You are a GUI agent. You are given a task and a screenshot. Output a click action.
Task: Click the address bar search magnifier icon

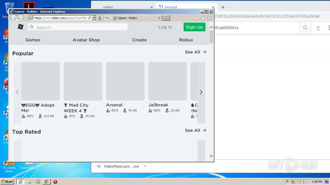pyautogui.click(x=89, y=18)
